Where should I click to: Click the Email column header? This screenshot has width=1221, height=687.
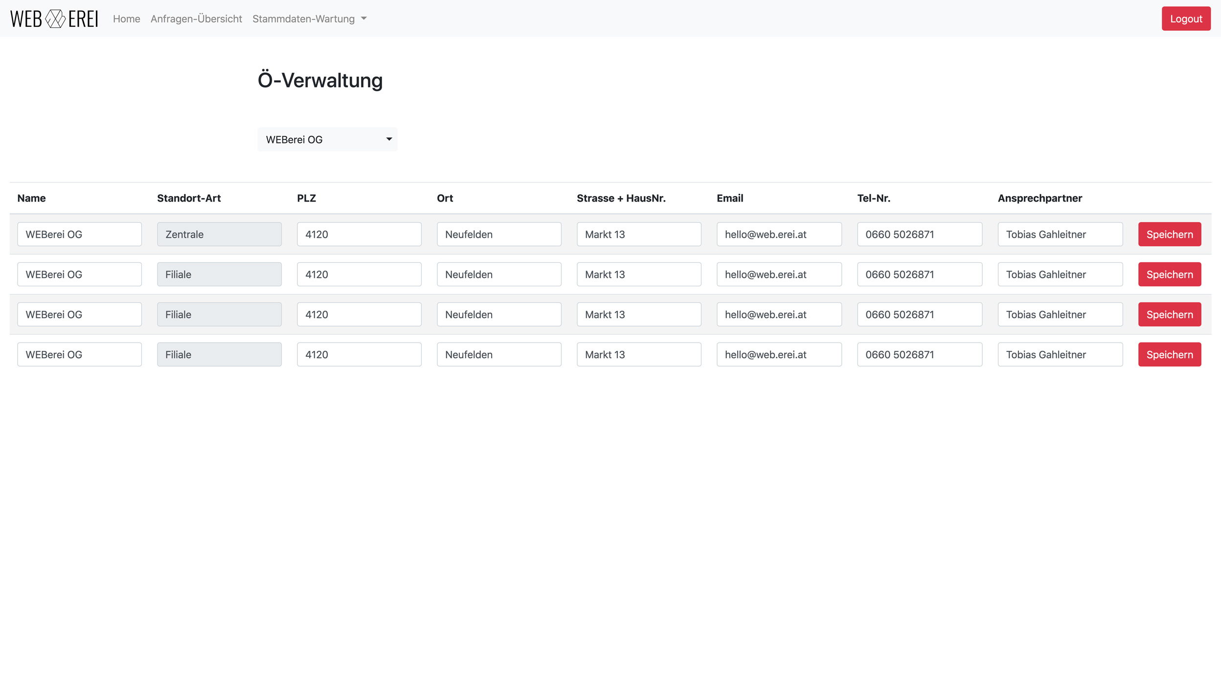coord(730,198)
